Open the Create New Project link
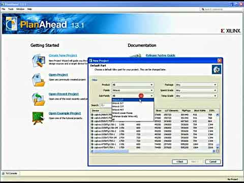This screenshot has height=183, width=244. (x=63, y=55)
